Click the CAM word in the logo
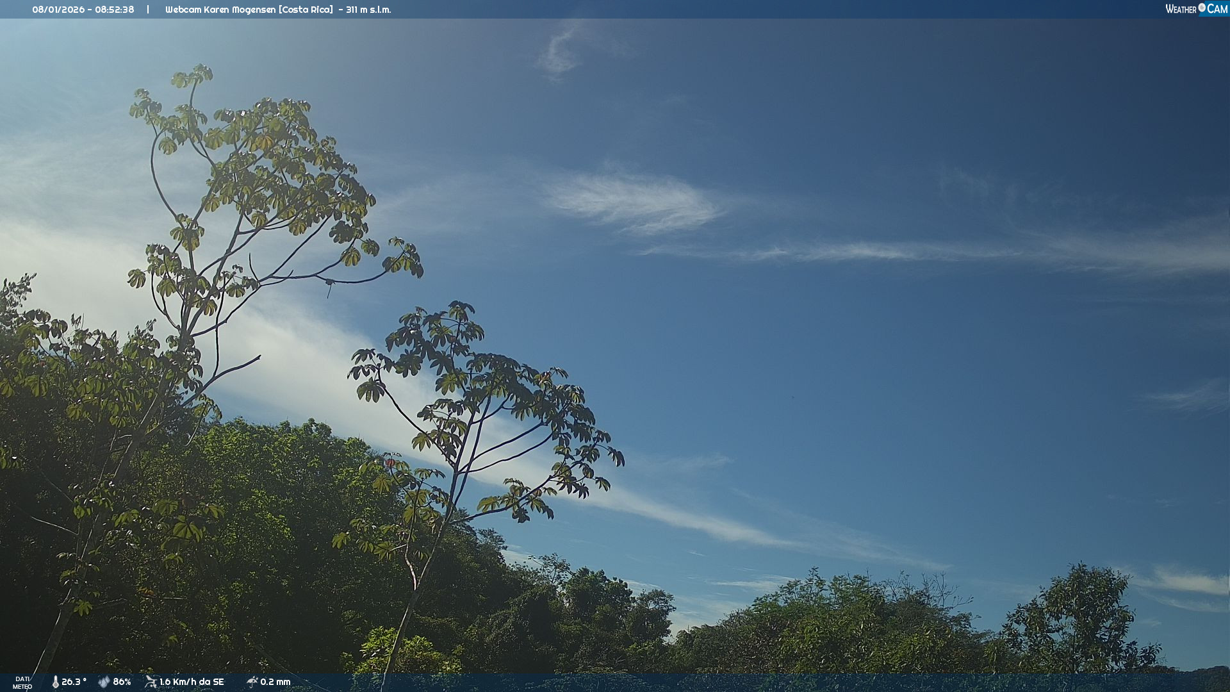Image resolution: width=1230 pixels, height=692 pixels. (1217, 9)
